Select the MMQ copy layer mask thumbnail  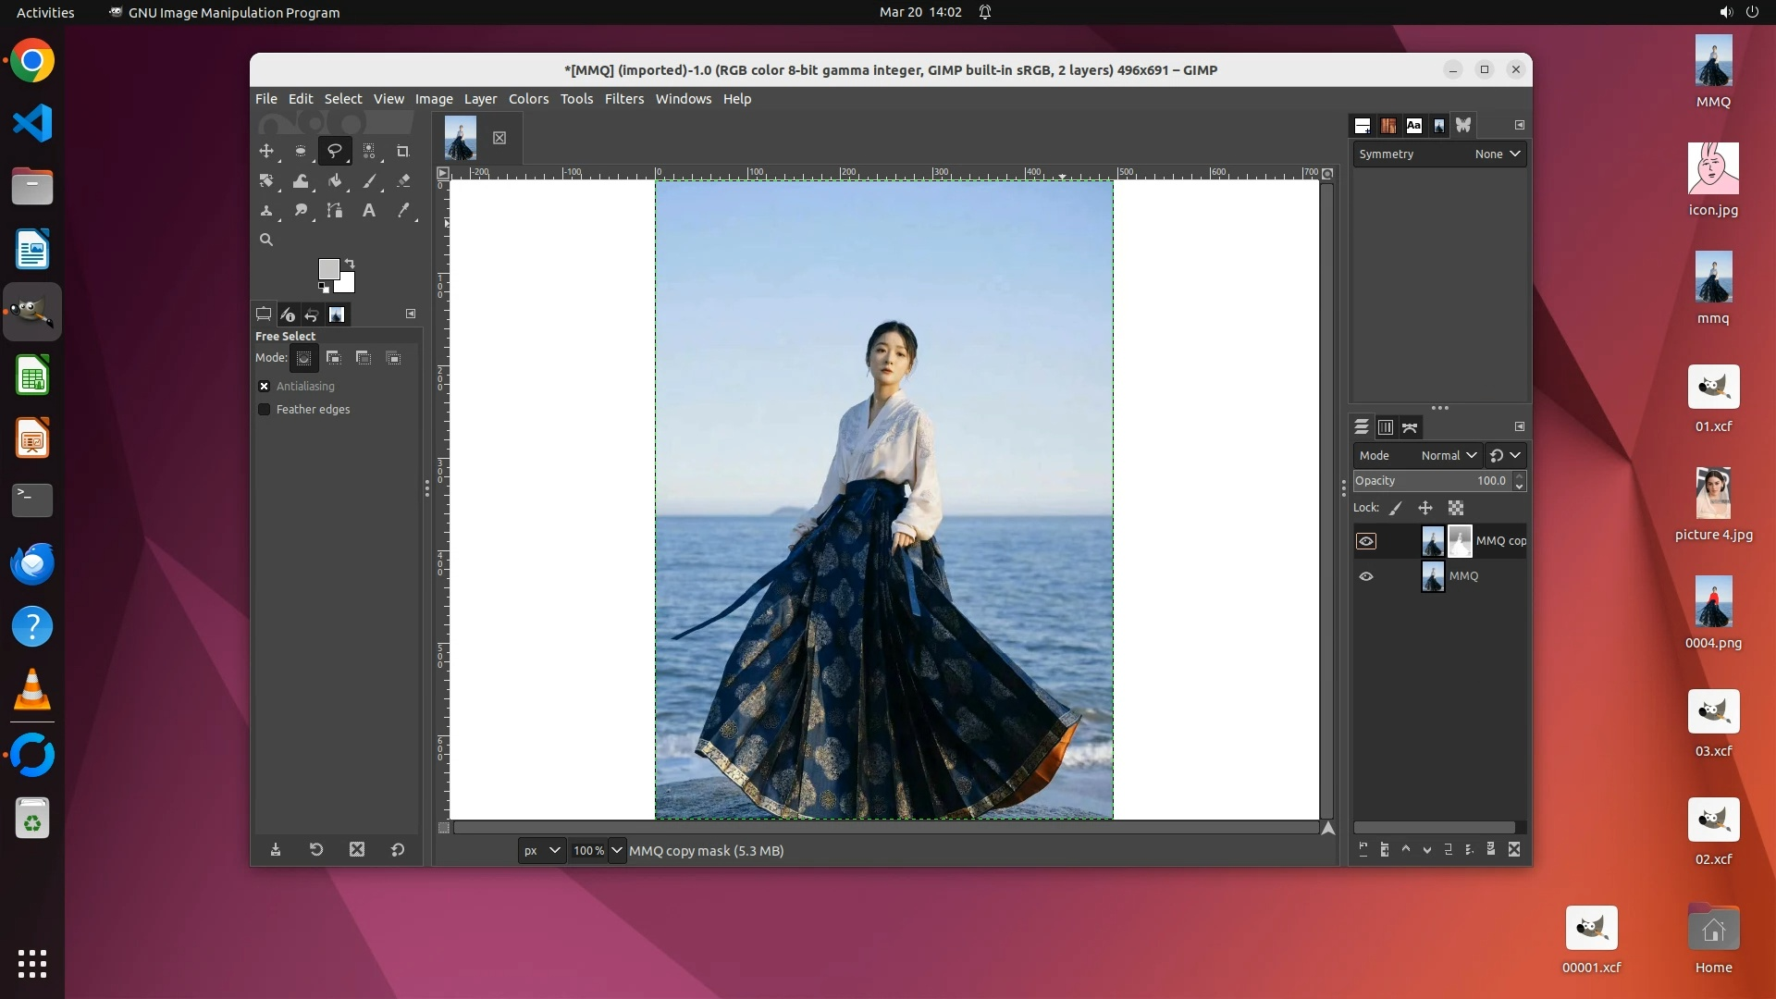1460,541
